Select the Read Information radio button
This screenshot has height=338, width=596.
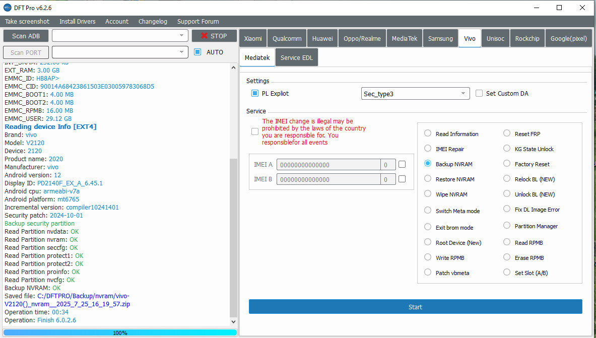(x=428, y=133)
